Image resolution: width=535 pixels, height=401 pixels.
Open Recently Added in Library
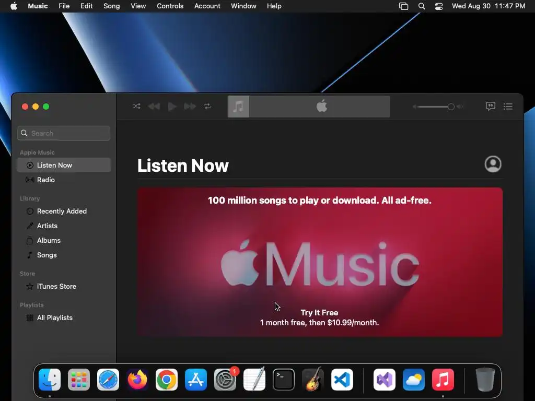pos(64,211)
